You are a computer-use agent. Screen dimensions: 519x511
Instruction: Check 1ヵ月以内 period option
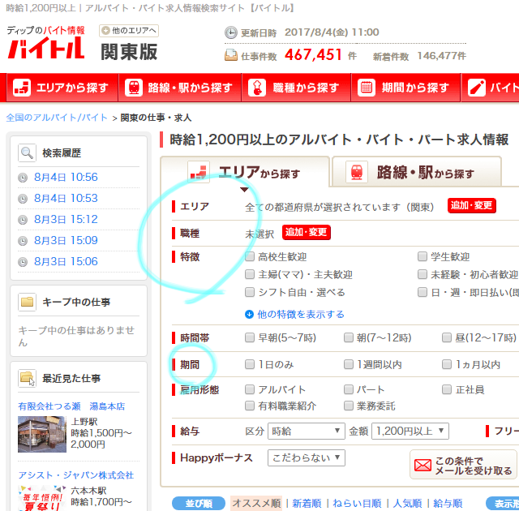coord(447,365)
